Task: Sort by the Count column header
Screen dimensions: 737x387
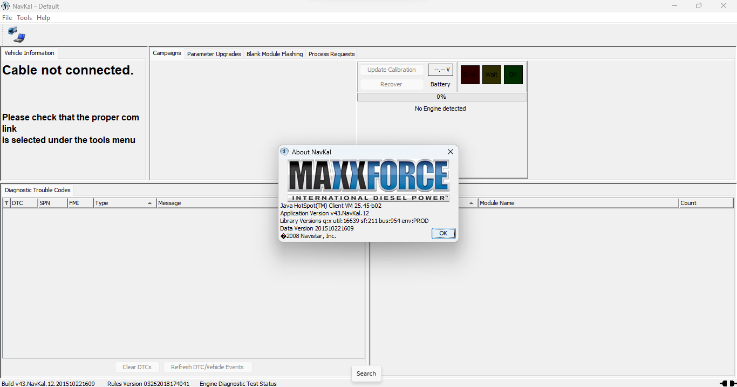Action: click(x=706, y=203)
